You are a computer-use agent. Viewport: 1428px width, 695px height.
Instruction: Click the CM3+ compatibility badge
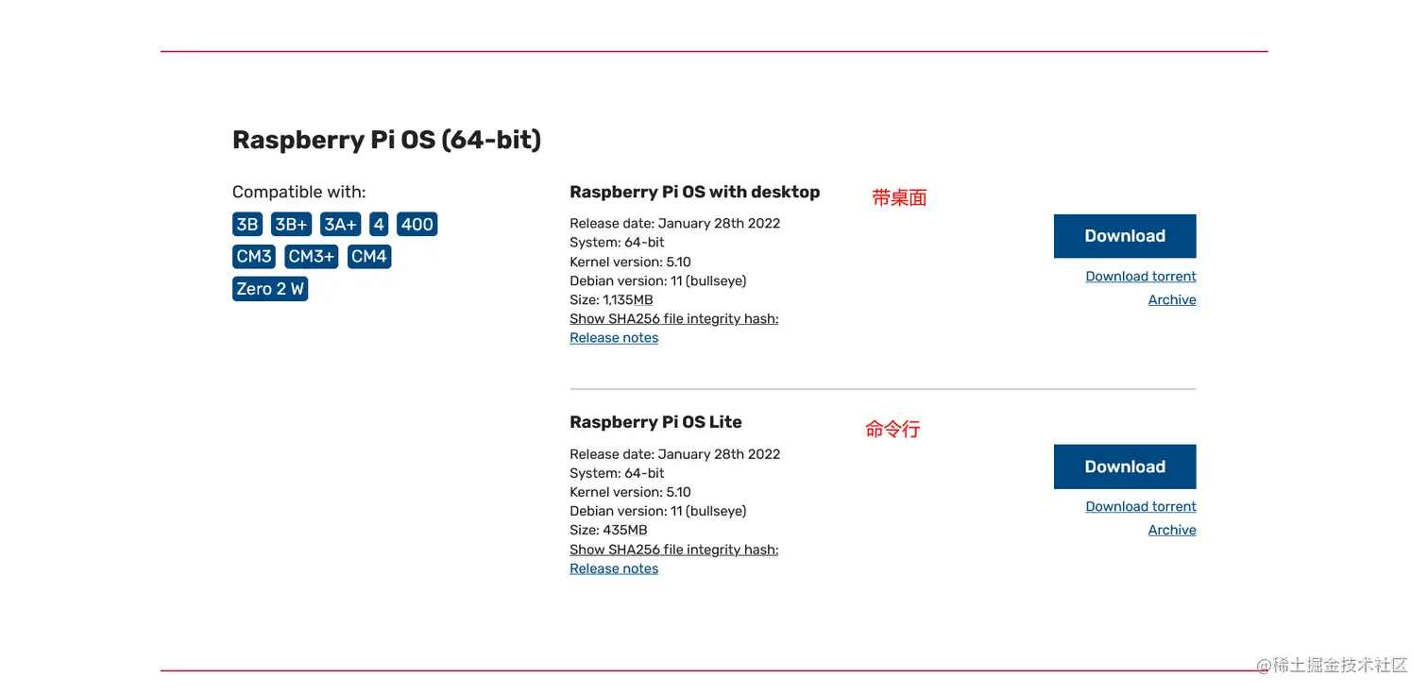tap(311, 257)
